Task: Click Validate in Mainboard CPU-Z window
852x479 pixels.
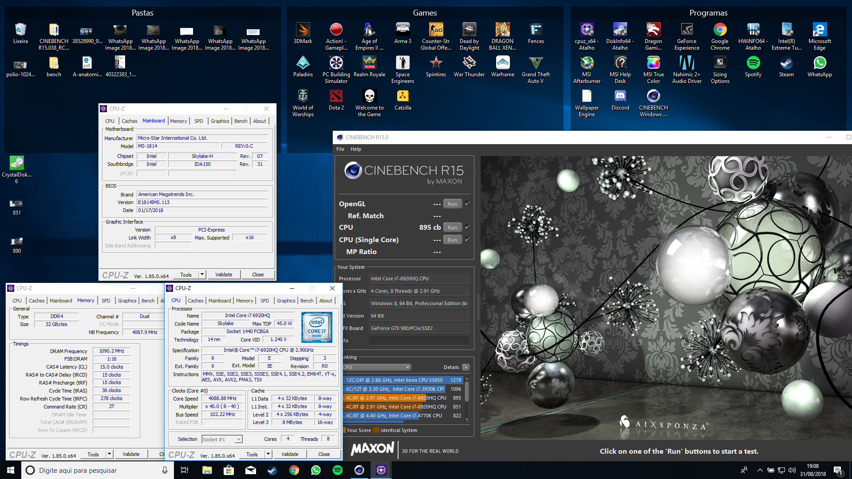Action: [224, 275]
